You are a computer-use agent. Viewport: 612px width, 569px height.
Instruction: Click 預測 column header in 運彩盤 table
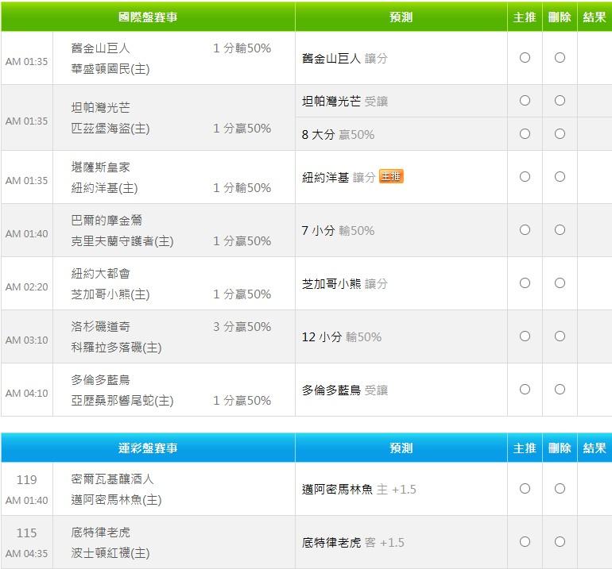[x=401, y=448]
